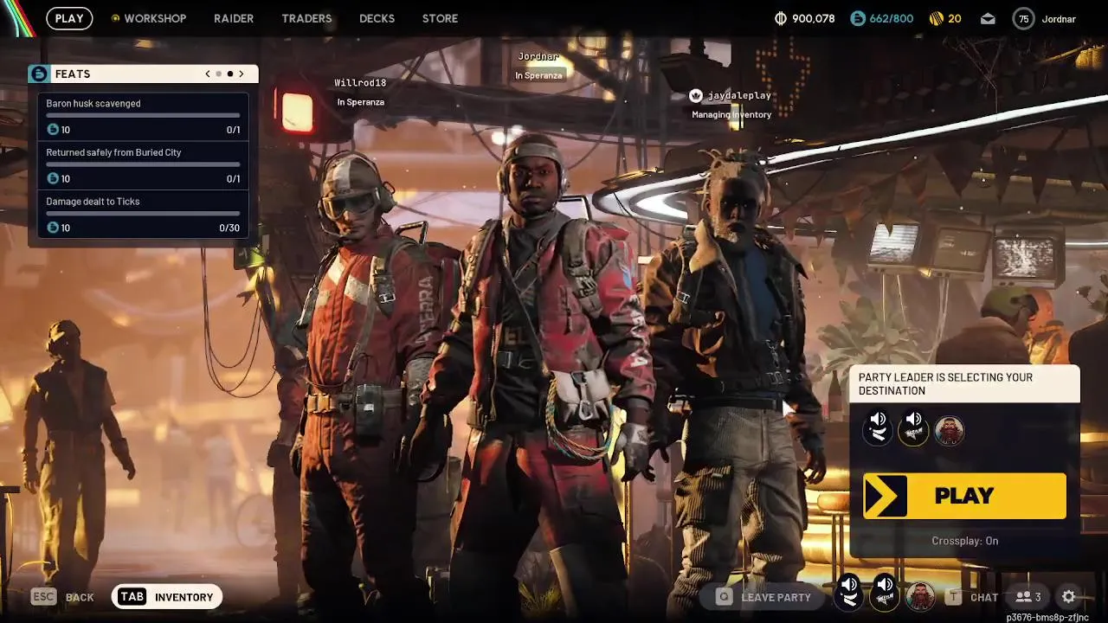Go to the next Feats page arrow

coord(242,74)
